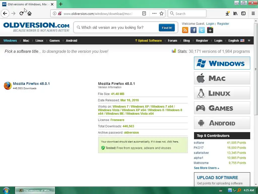Click the keyboard icon in system tray
The width and height of the screenshot is (258, 194).
point(221,190)
